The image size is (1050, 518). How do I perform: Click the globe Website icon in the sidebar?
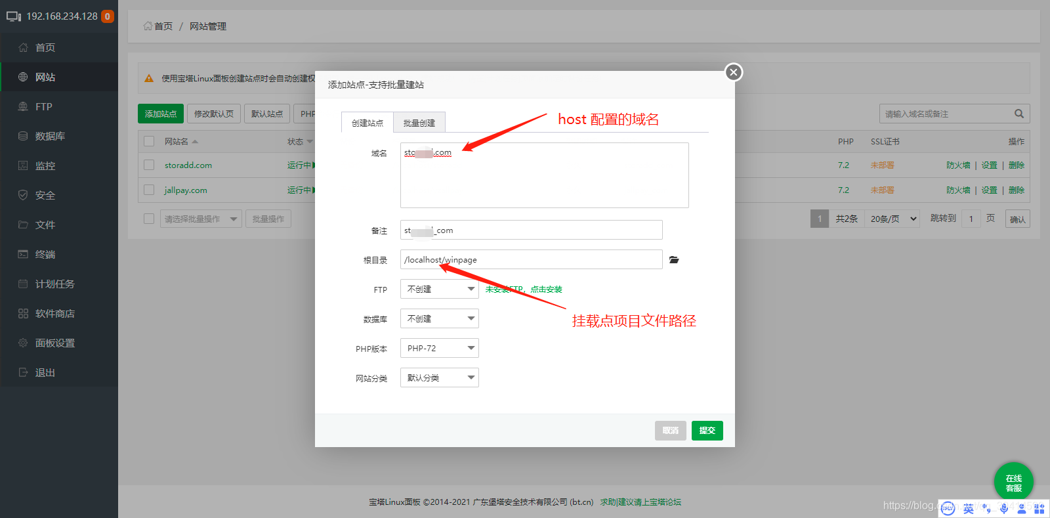23,77
